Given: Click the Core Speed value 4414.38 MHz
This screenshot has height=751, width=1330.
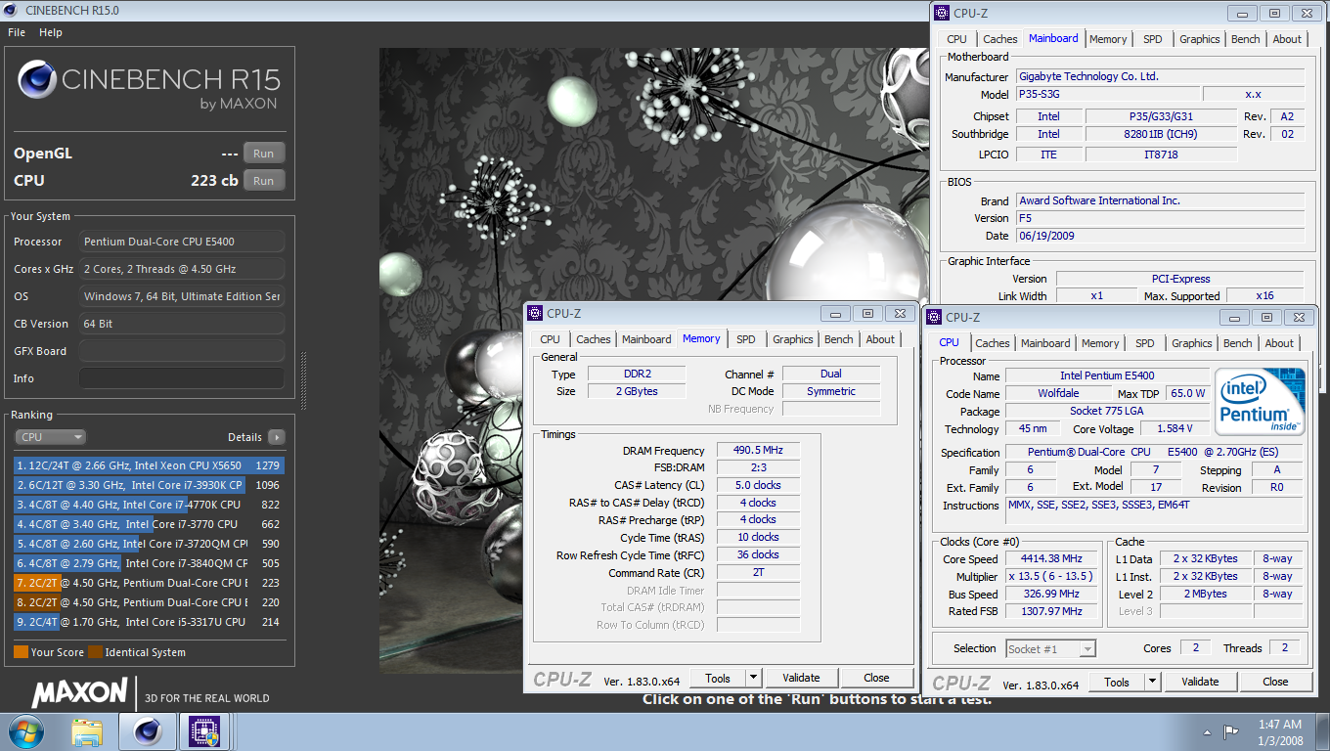Looking at the screenshot, I should tap(1051, 559).
